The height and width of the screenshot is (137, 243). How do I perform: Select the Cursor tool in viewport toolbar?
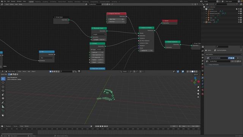pos(3,83)
